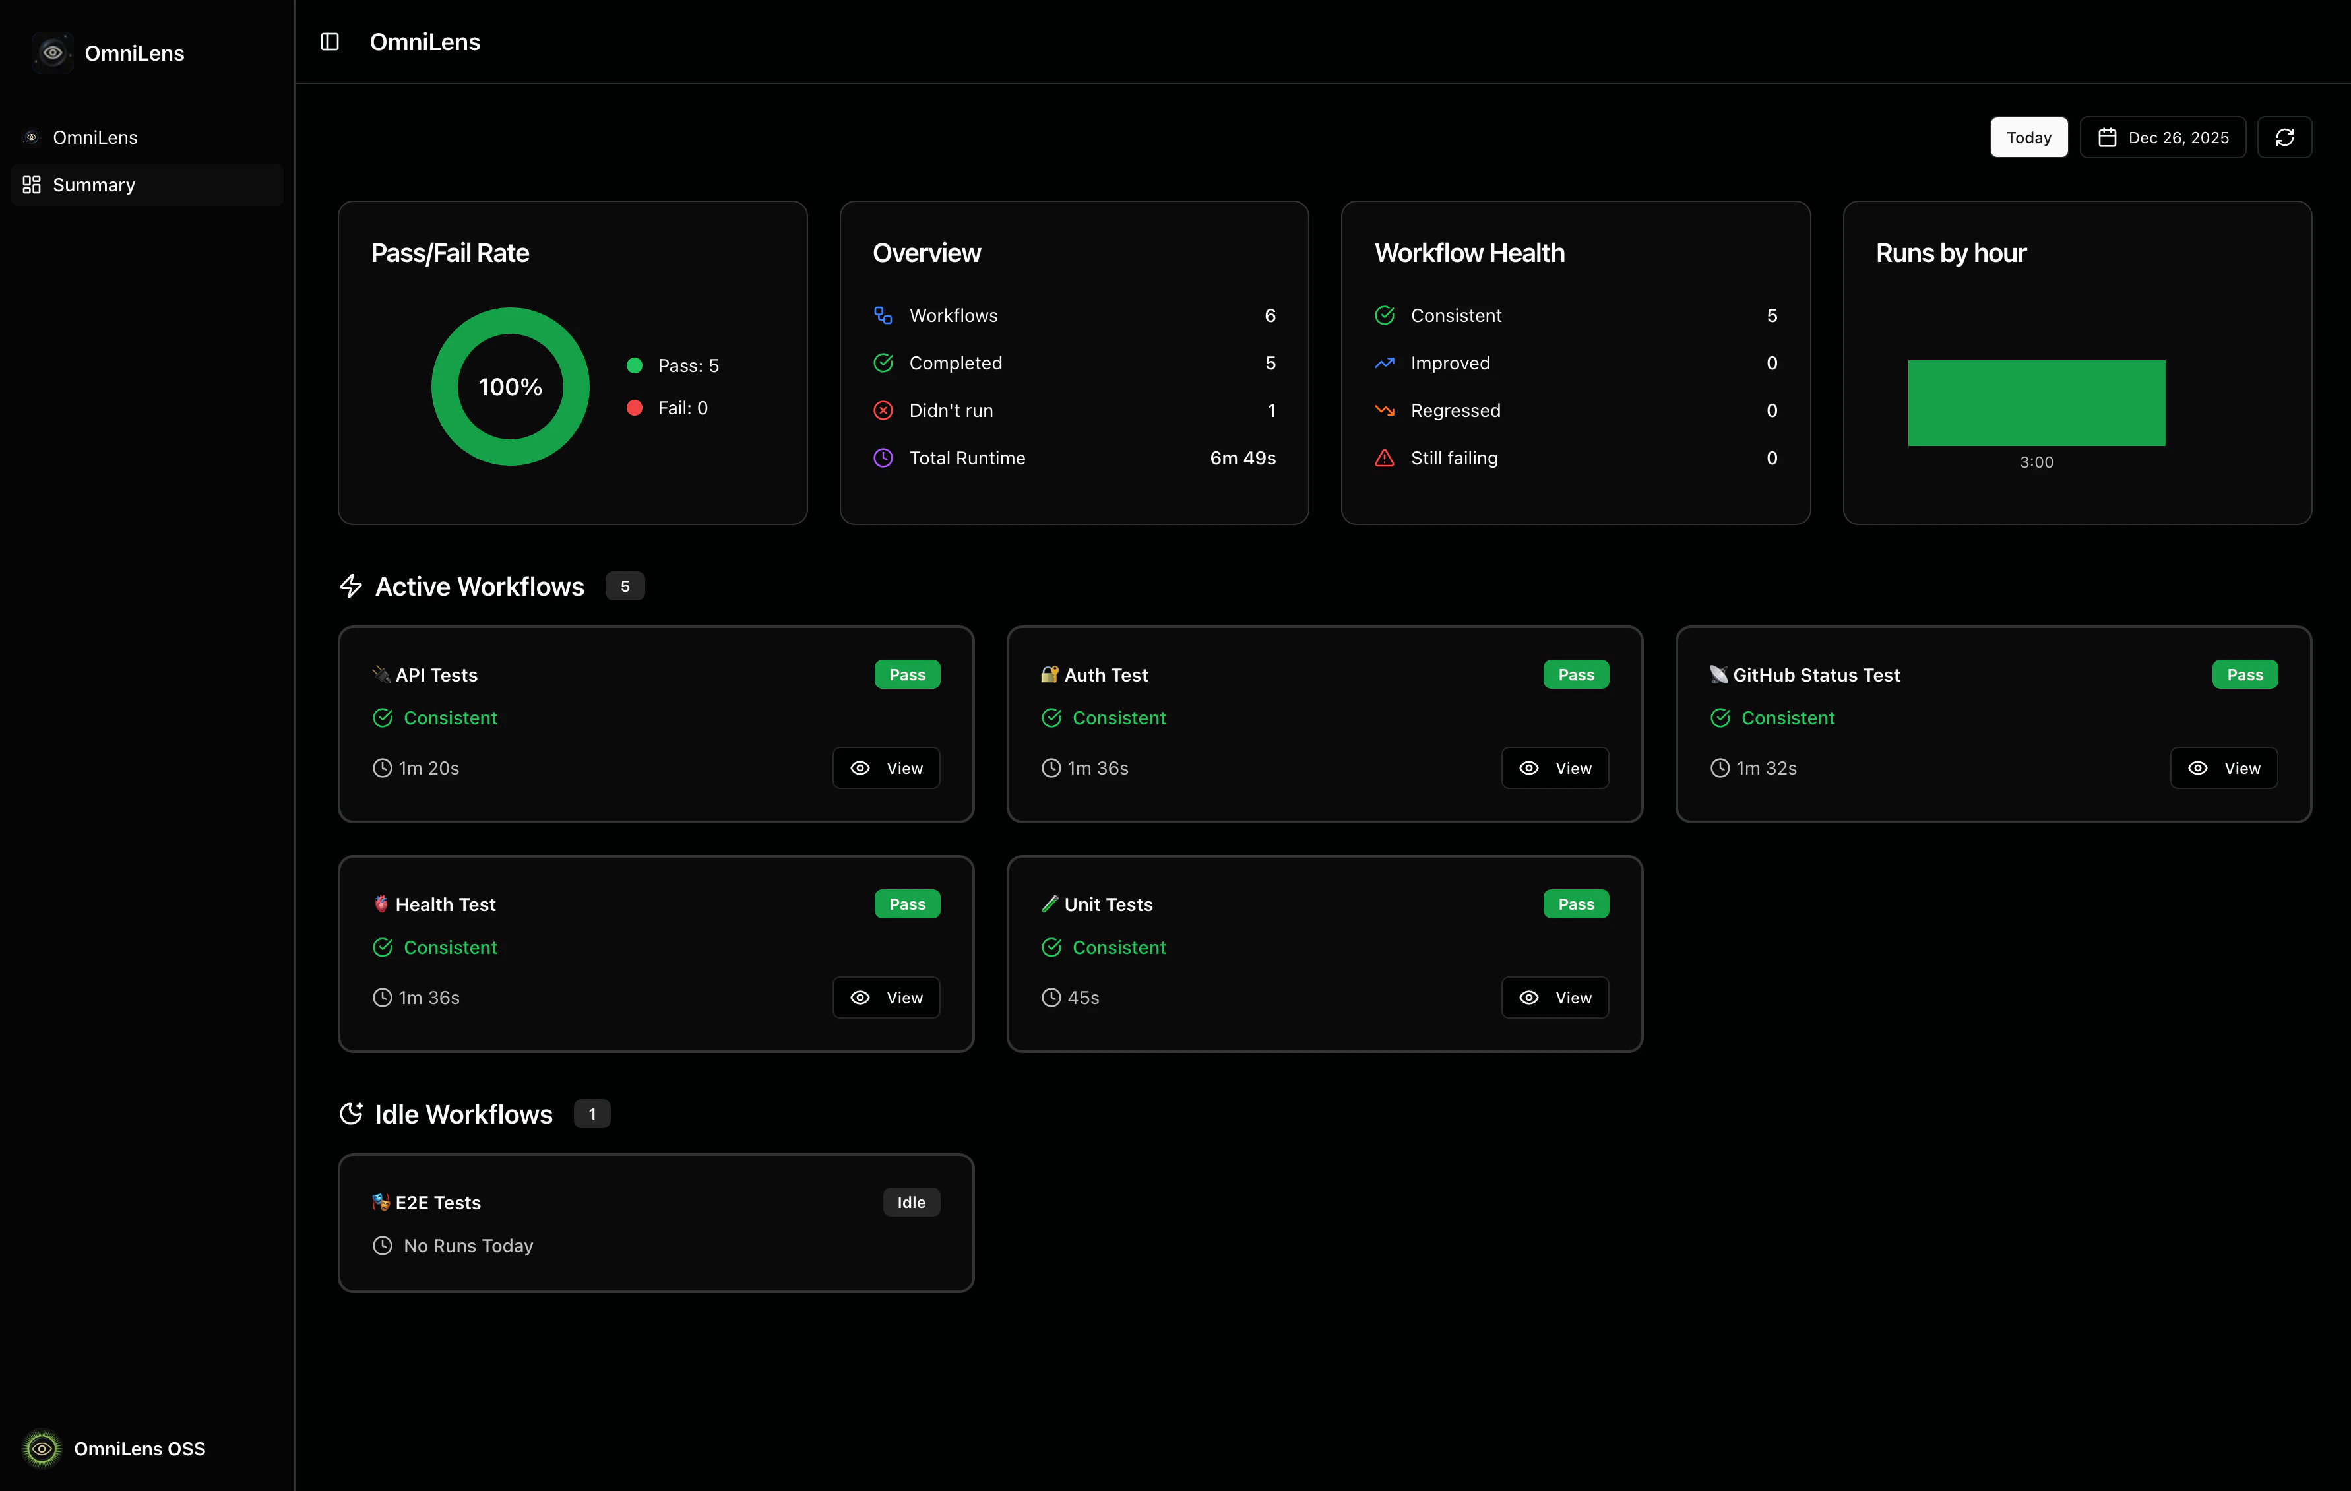The image size is (2351, 1491).
Task: Toggle the eye icon on GitHub Status Test
Action: point(2198,769)
